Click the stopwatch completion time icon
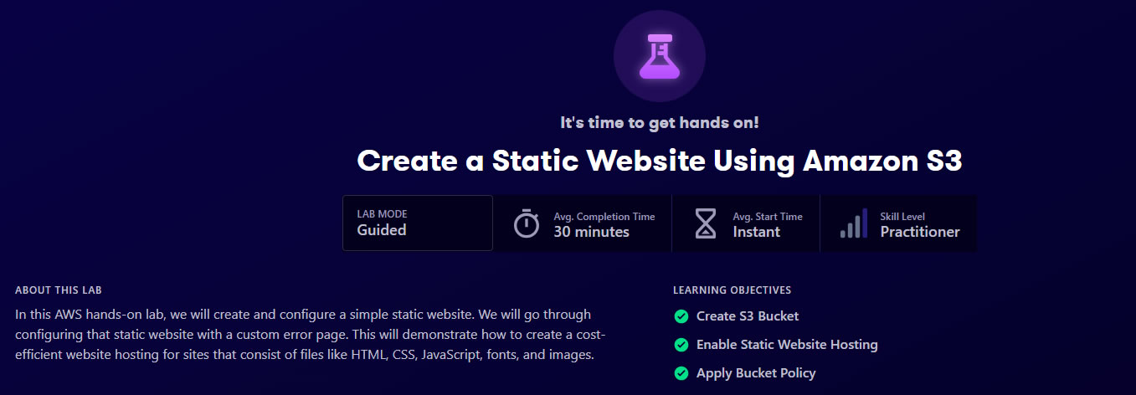Screen dimensions: 1136x395 527,223
